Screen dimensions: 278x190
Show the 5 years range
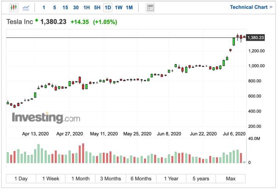[201, 178]
